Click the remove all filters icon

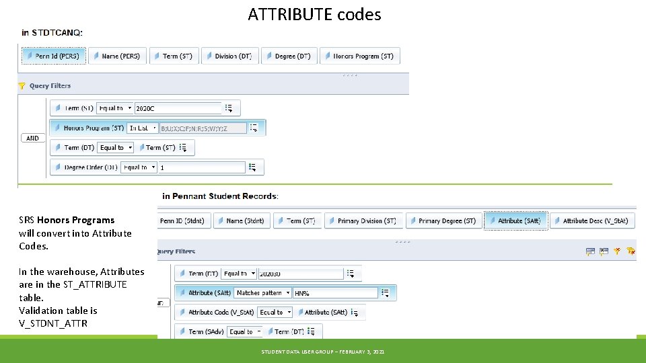point(631,251)
